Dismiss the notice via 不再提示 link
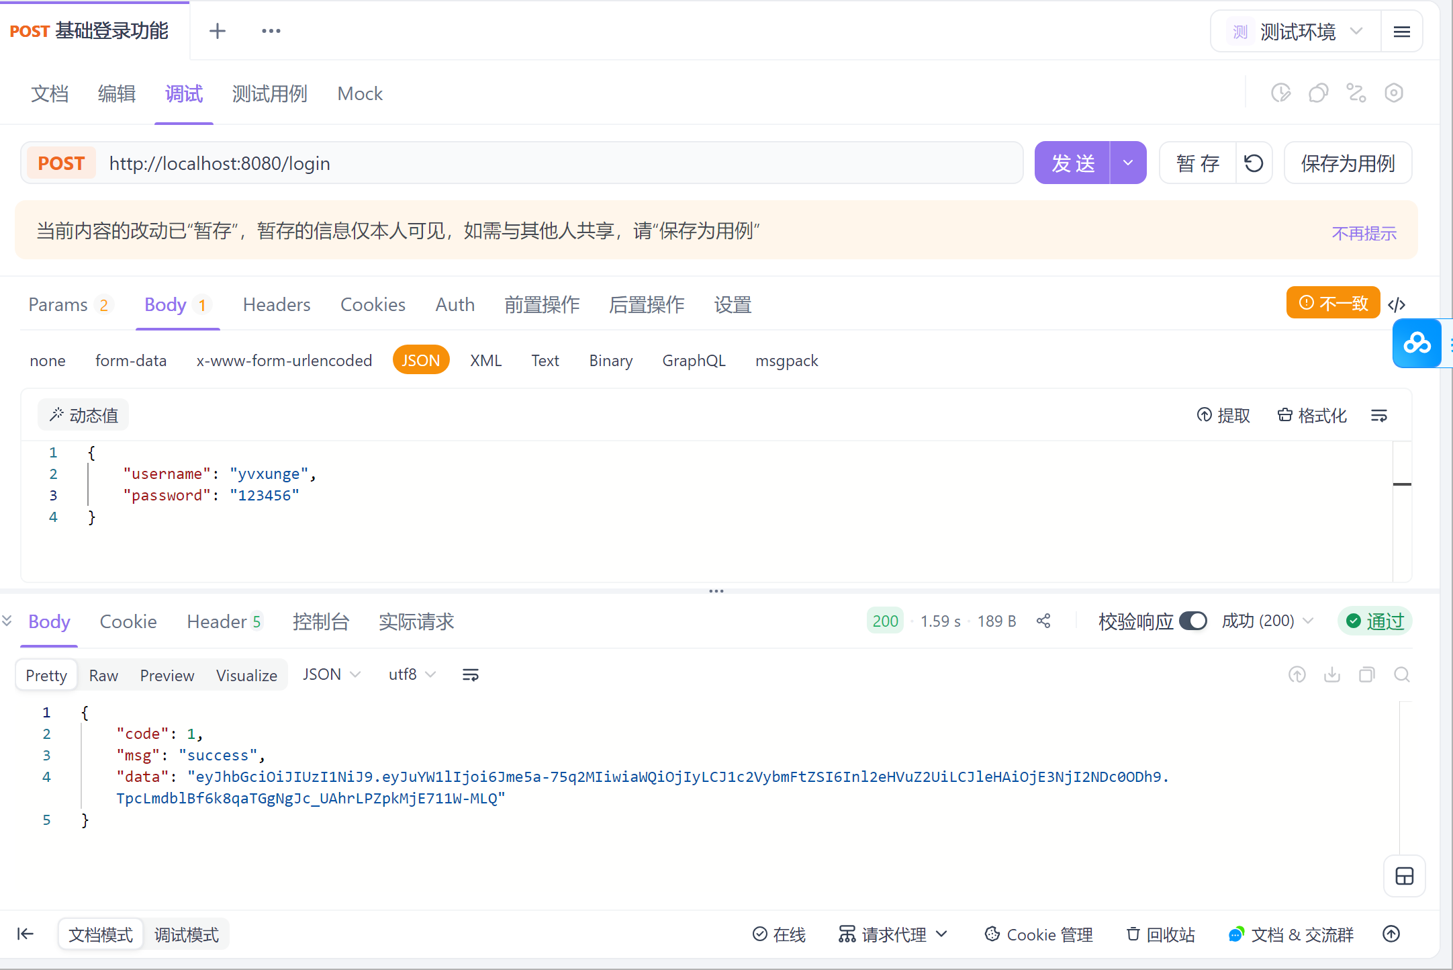Image resolution: width=1453 pixels, height=970 pixels. click(x=1364, y=233)
